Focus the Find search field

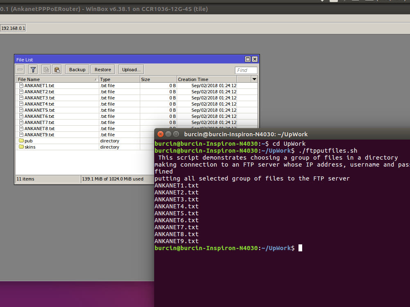(x=246, y=70)
